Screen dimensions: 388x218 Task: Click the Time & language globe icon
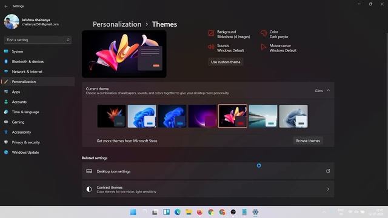6,112
